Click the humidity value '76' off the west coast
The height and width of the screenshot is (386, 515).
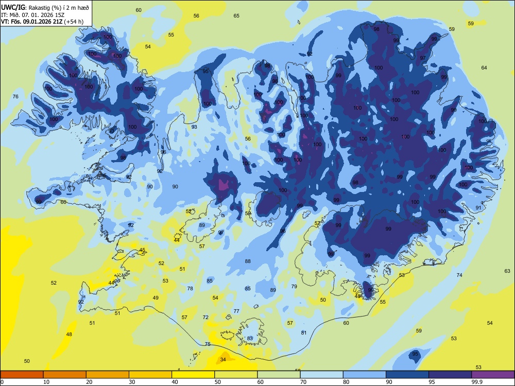pyautogui.click(x=15, y=97)
